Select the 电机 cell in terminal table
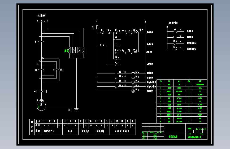This screenshot has width=230, height=149. coord(70,131)
